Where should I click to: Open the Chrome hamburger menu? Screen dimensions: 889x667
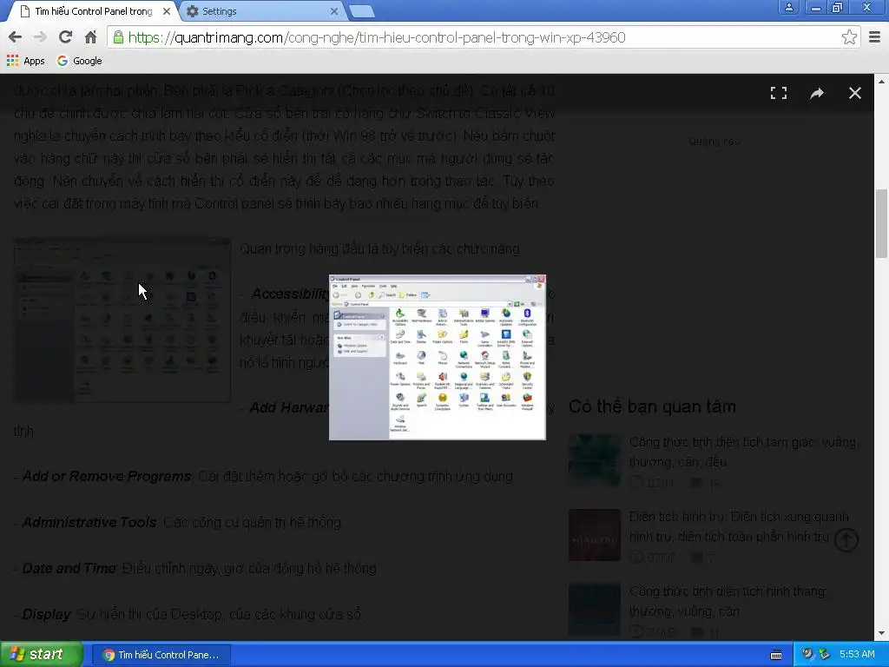[874, 37]
